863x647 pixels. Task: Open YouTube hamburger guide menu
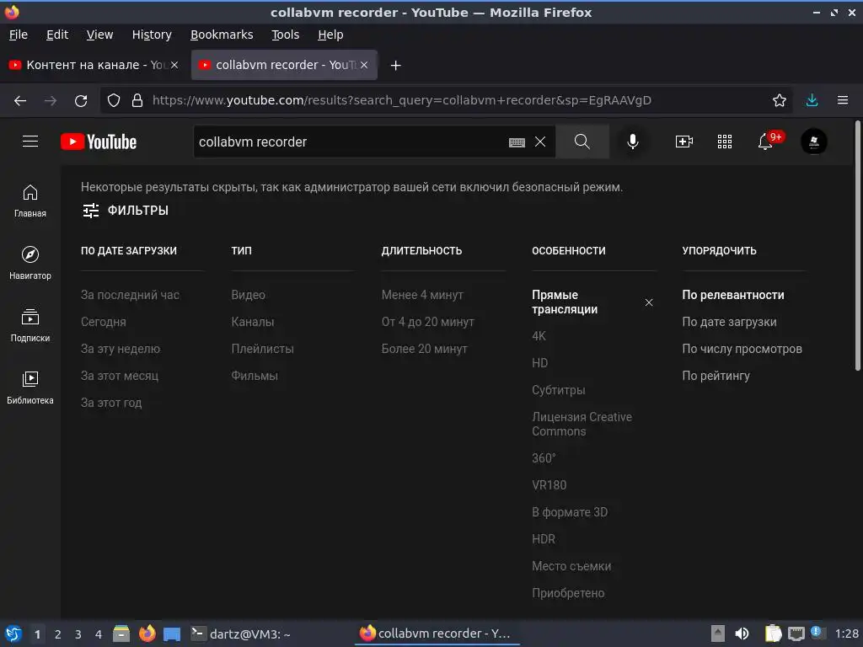click(x=30, y=142)
